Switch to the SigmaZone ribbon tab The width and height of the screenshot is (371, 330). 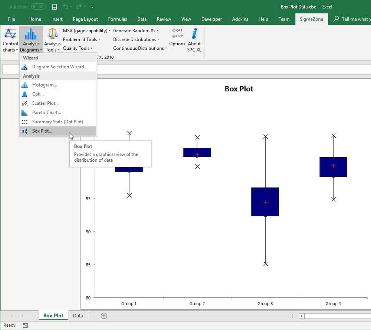coord(311,19)
